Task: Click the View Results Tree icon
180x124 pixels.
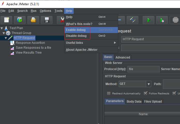Action: tap(12, 53)
